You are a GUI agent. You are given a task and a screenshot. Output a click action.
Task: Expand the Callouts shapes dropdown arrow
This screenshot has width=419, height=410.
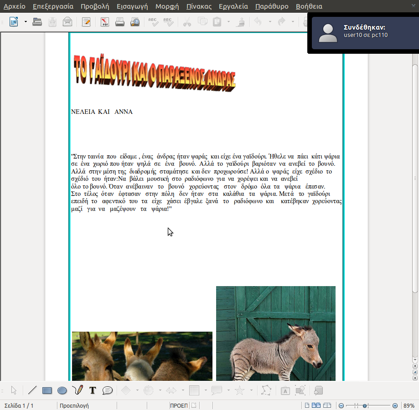click(228, 390)
